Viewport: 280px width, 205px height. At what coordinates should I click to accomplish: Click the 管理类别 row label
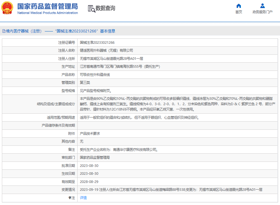(x=68, y=83)
